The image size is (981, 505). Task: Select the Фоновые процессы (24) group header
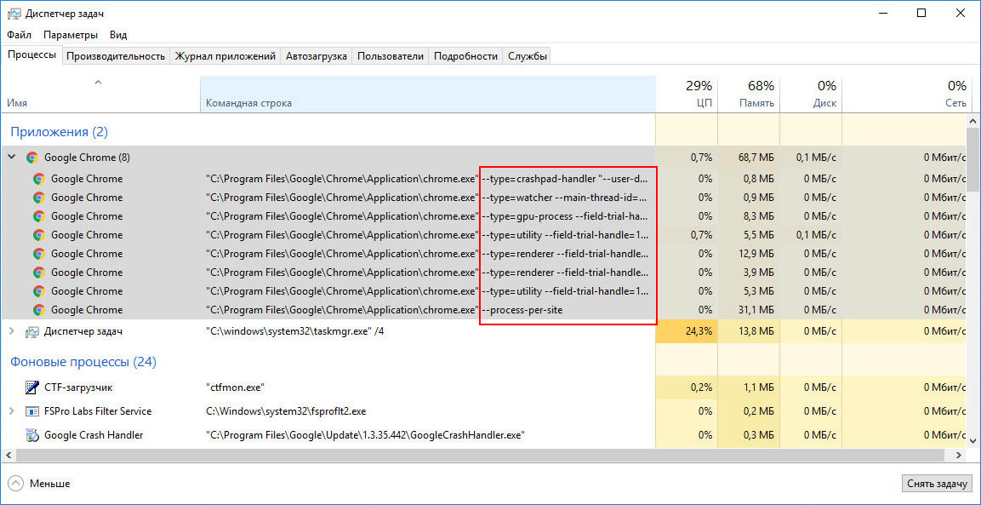(x=83, y=362)
